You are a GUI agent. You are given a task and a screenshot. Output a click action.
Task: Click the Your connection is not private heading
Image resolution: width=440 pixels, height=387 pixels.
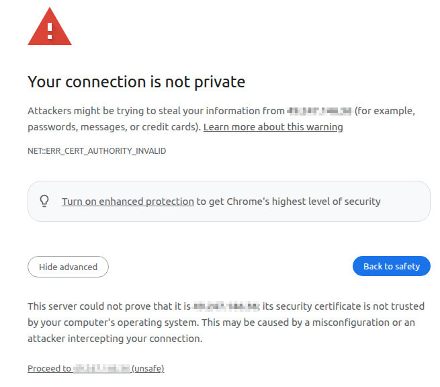(x=136, y=82)
